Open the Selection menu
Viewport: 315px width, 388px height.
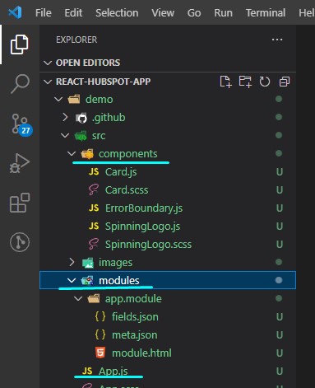pos(117,12)
